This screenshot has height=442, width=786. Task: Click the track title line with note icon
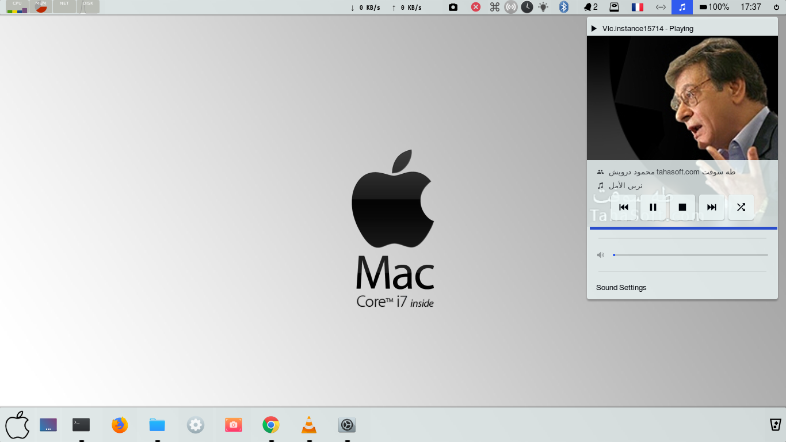620,185
